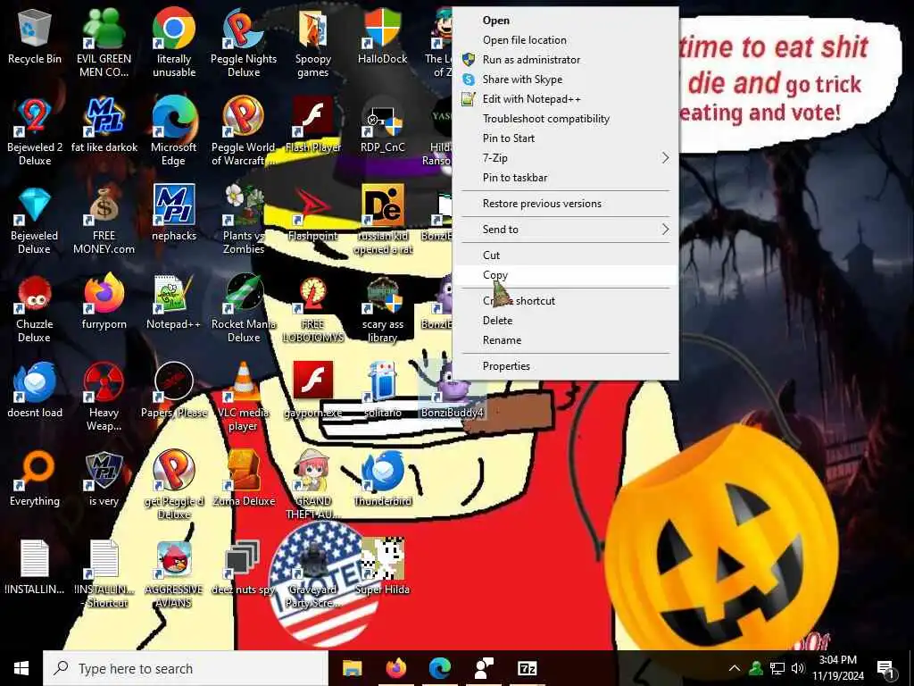The height and width of the screenshot is (686, 914).
Task: Open File Explorer from the taskbar
Action: click(352, 668)
